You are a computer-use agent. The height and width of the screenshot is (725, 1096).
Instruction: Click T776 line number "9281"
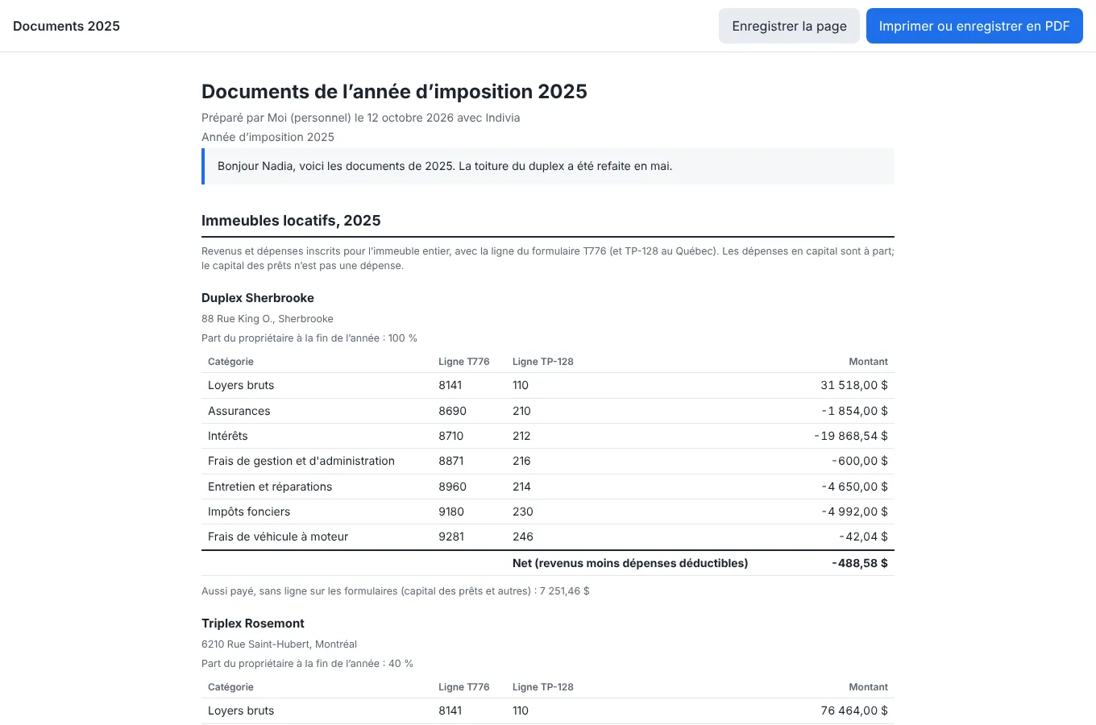[x=451, y=536]
